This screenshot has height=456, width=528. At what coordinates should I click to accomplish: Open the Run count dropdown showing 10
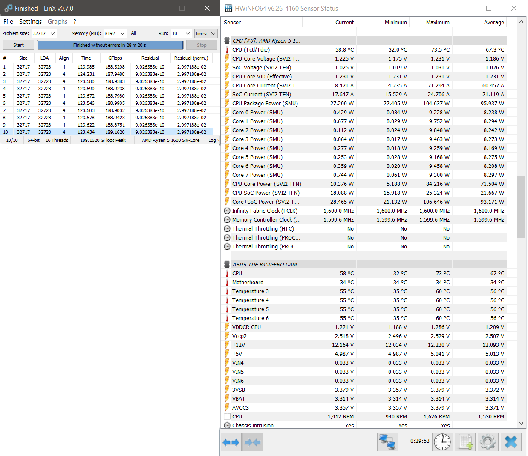tap(188, 33)
